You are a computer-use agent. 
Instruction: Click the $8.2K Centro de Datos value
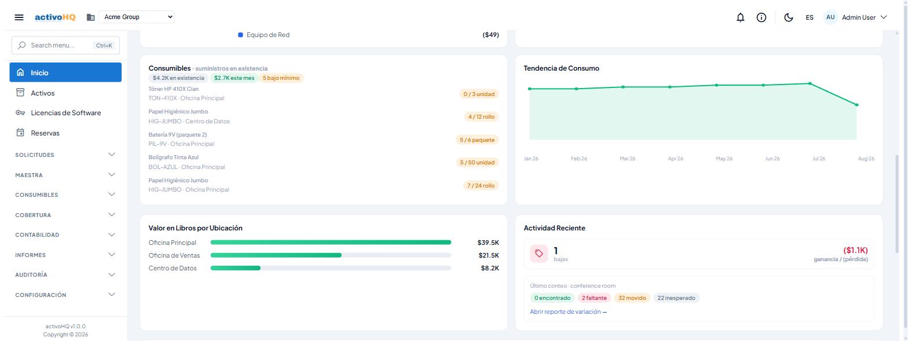coord(490,268)
